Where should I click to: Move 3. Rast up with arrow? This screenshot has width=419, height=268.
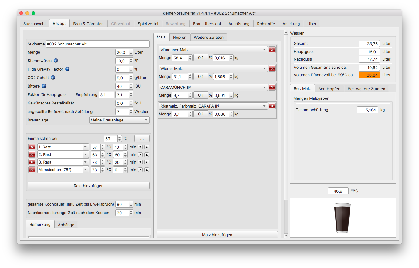click(147, 162)
